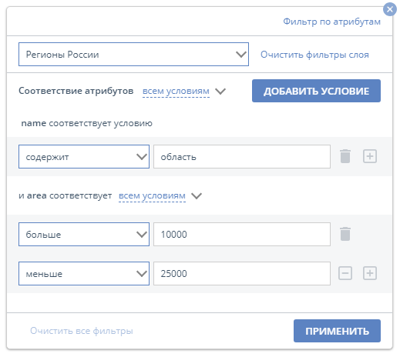Click the input field containing 'область'

pyautogui.click(x=242, y=157)
